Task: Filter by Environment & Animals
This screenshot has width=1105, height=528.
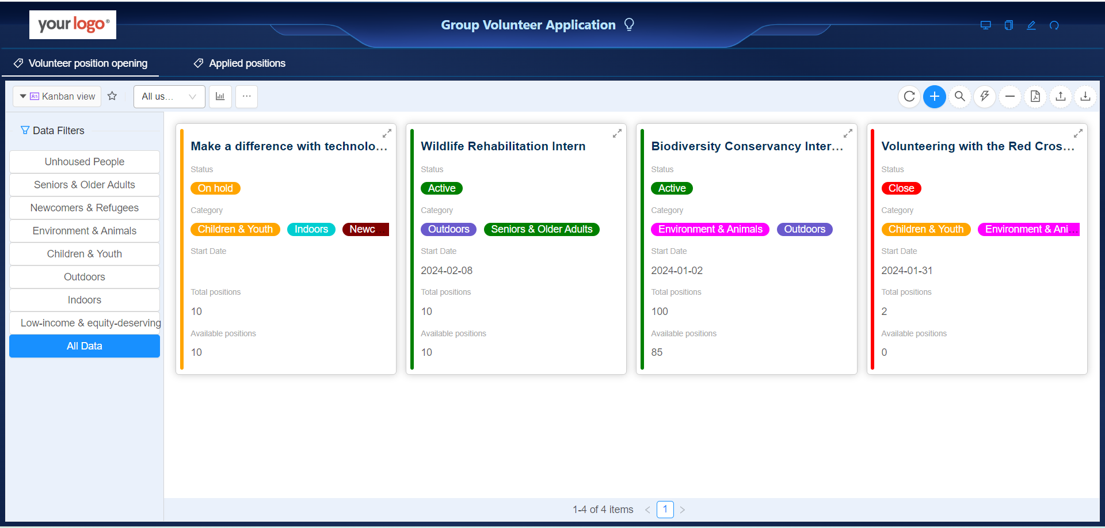Action: tap(85, 231)
